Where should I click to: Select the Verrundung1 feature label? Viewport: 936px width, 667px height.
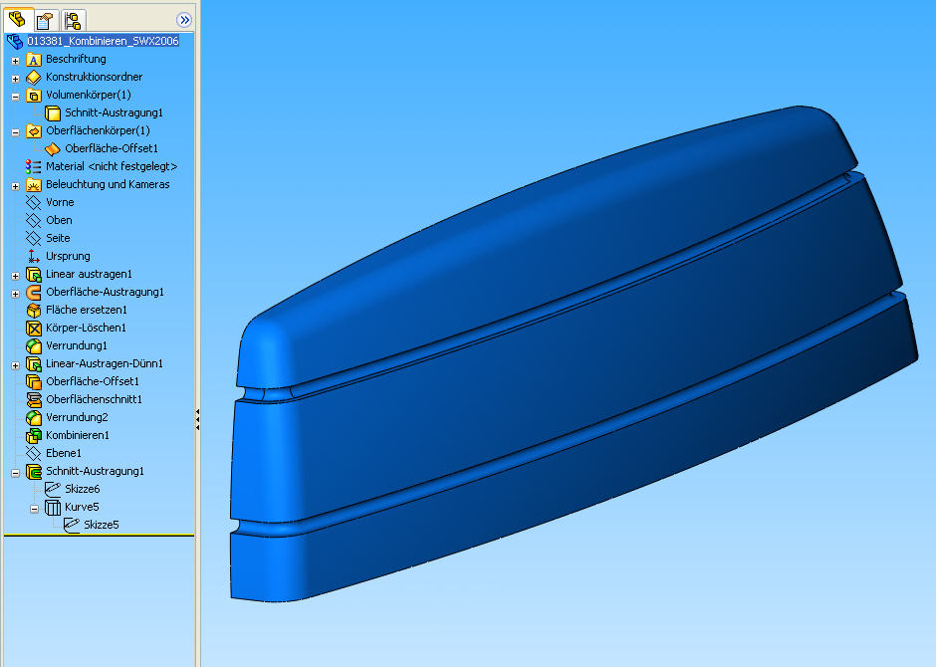(x=77, y=345)
